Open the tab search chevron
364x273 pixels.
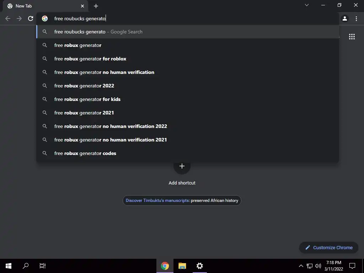pyautogui.click(x=307, y=5)
